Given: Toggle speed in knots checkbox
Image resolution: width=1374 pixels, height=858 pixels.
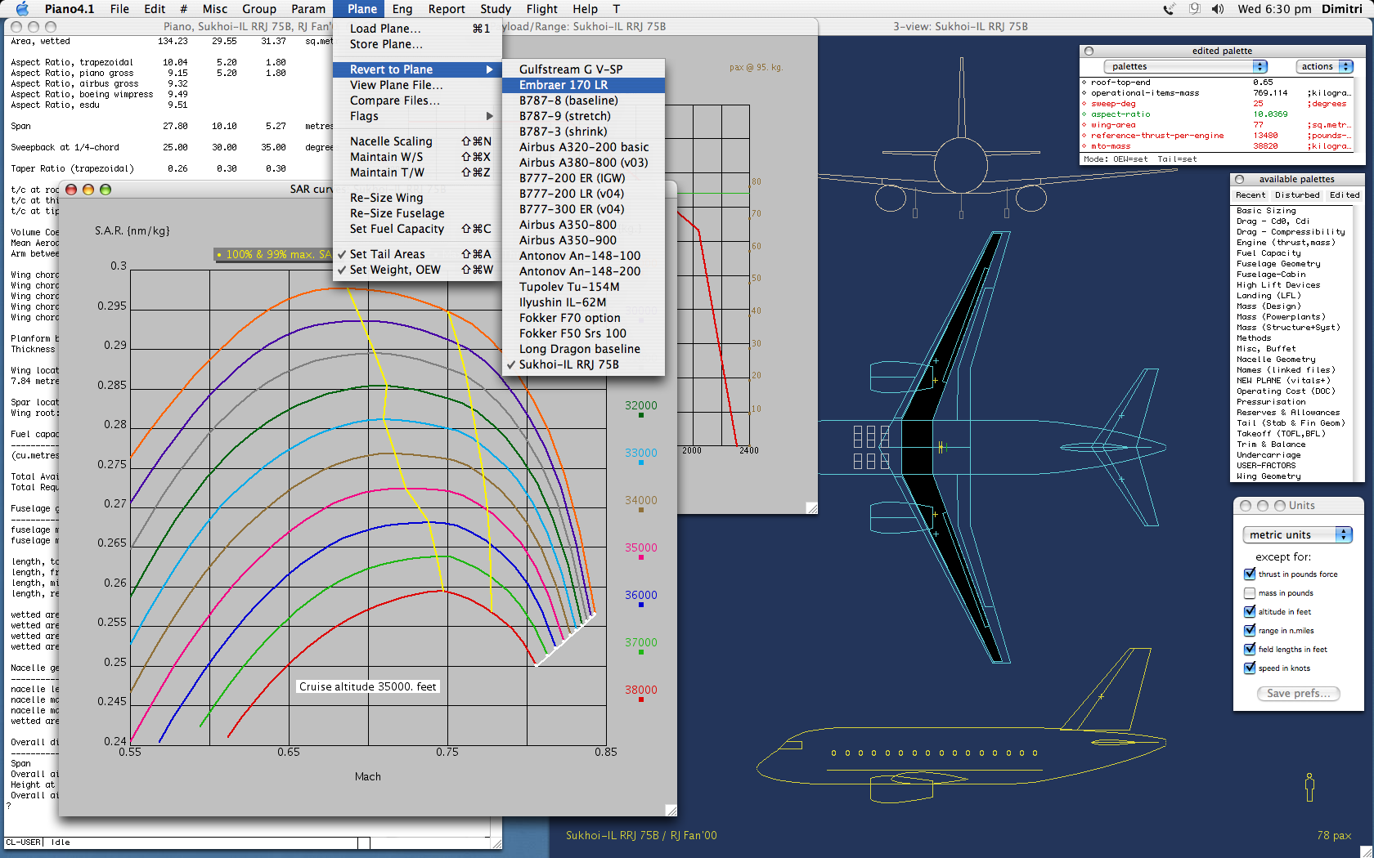Looking at the screenshot, I should (x=1250, y=668).
